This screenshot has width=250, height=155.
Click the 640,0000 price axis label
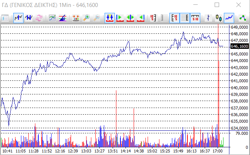[239, 88]
